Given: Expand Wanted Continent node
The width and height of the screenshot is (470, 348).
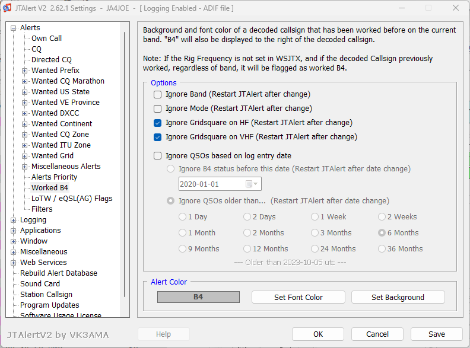Looking at the screenshot, I should click(x=24, y=124).
